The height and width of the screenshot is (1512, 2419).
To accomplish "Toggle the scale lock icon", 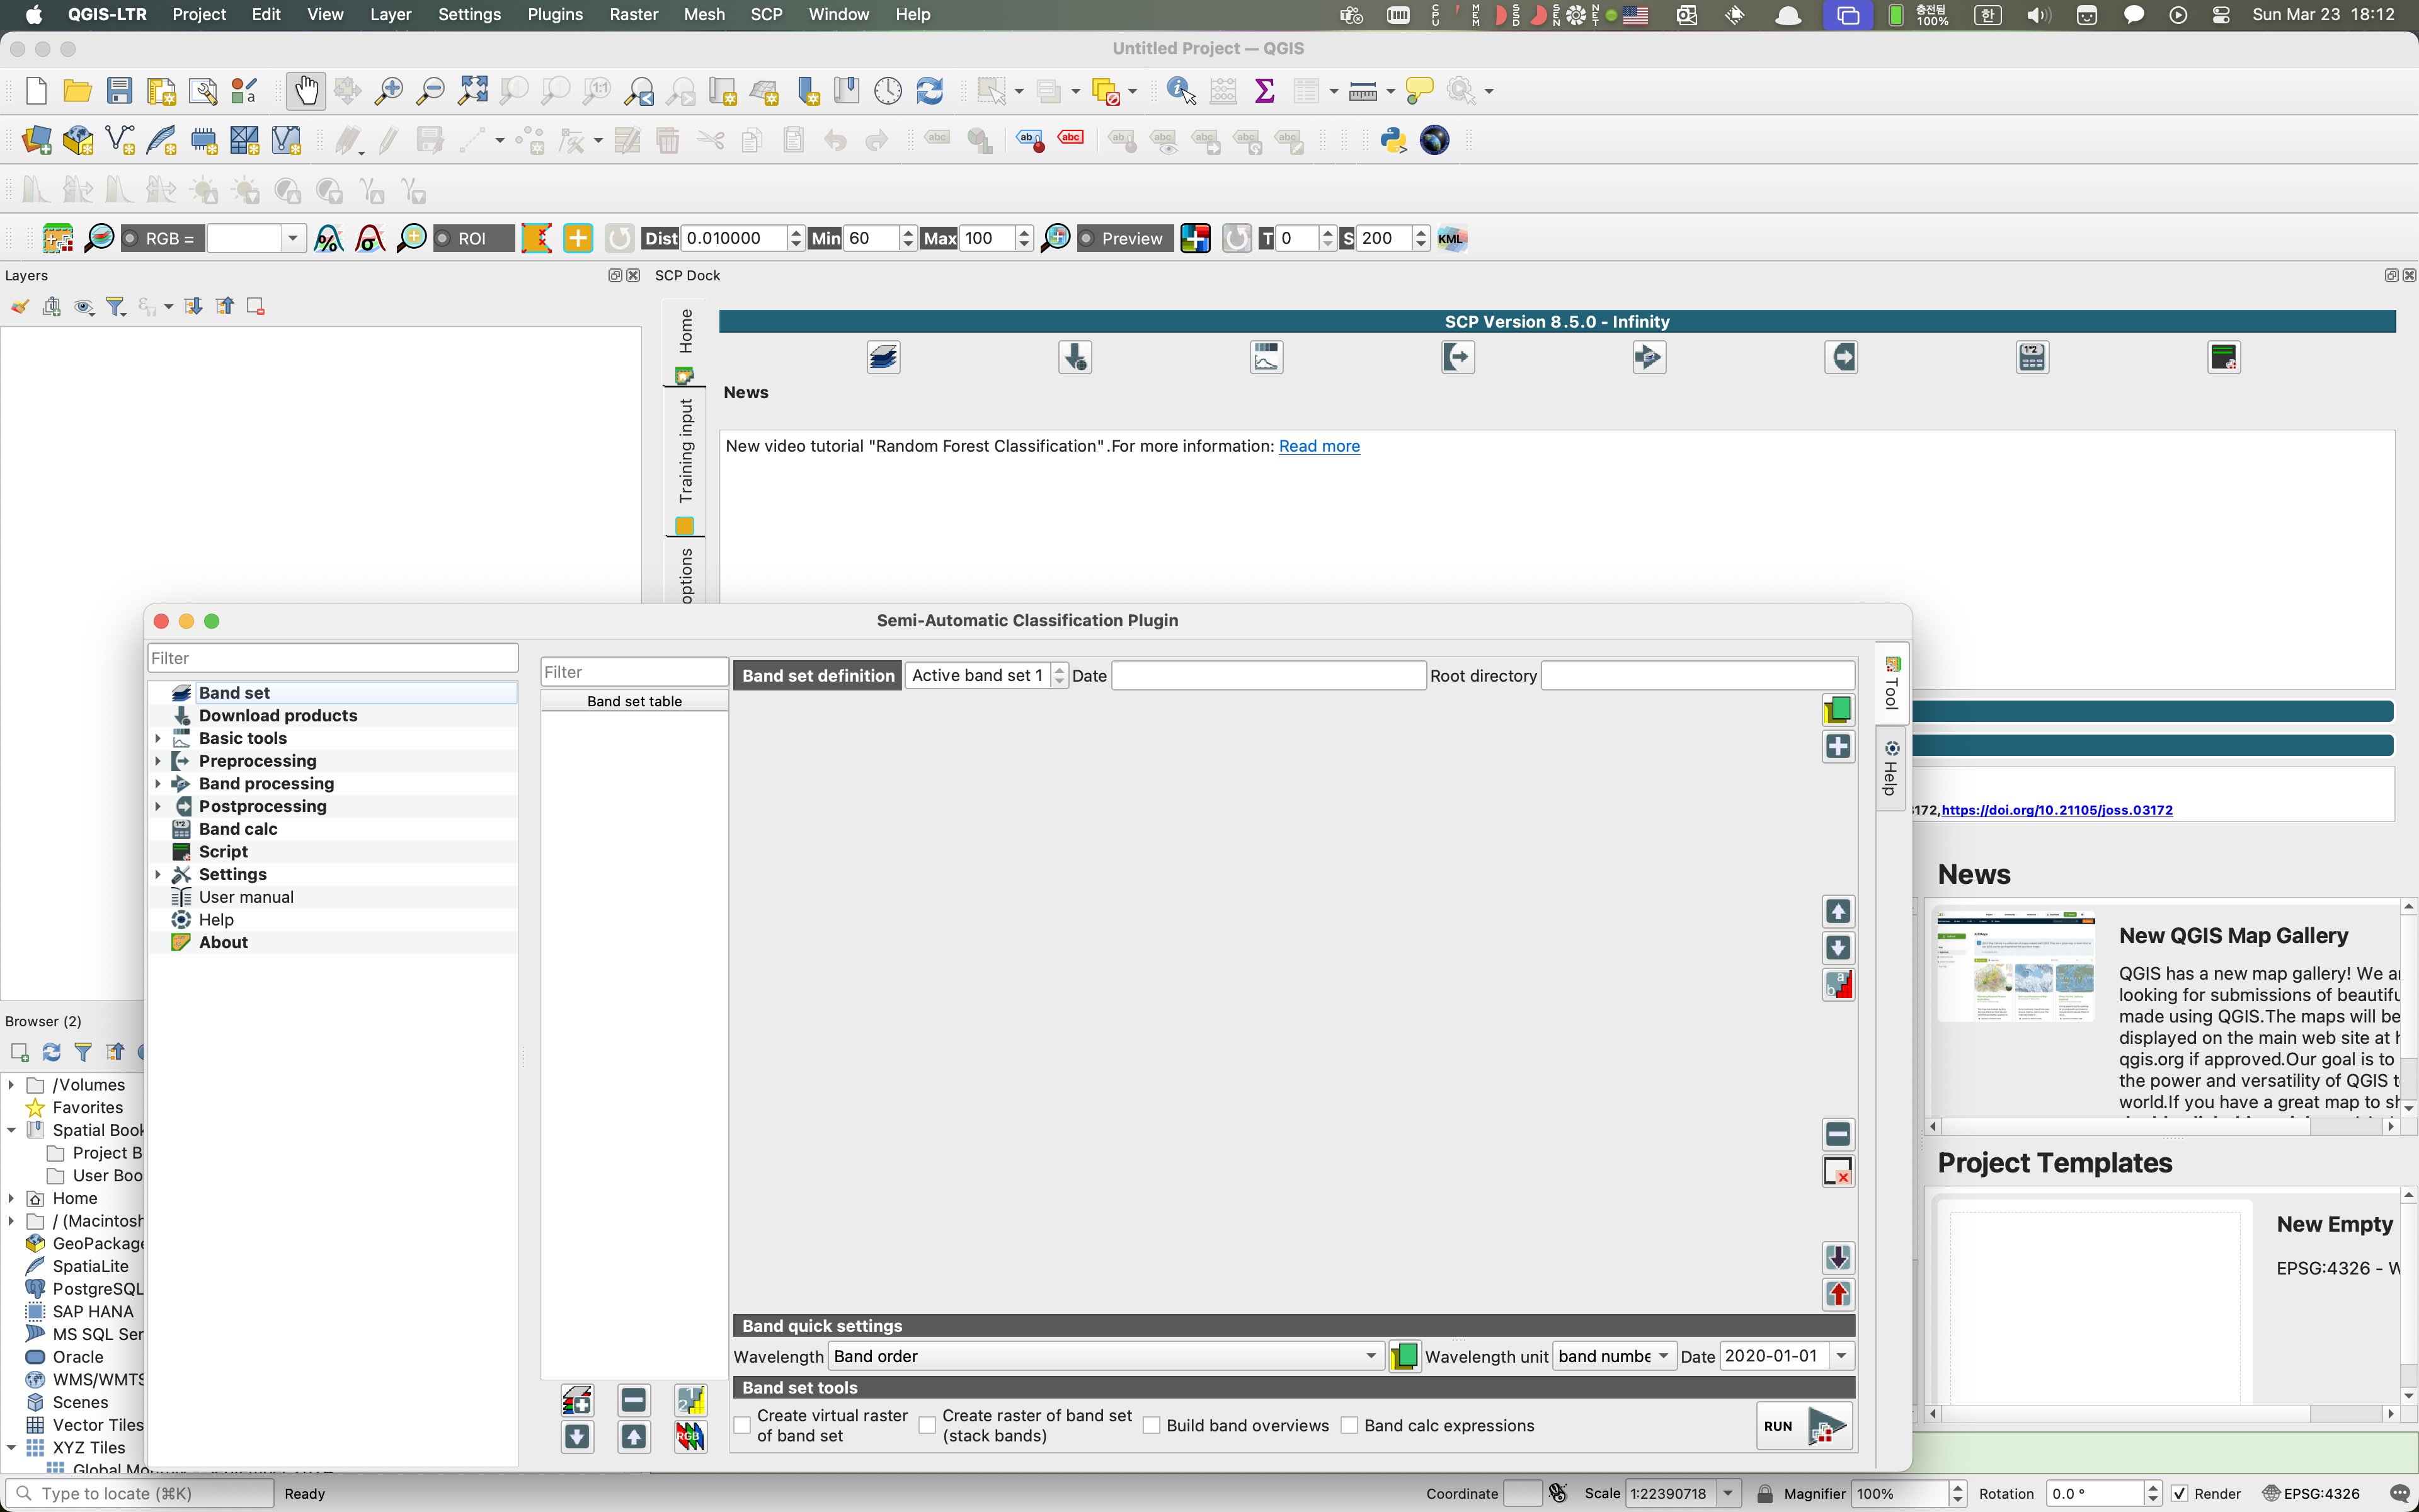I will pos(1765,1494).
